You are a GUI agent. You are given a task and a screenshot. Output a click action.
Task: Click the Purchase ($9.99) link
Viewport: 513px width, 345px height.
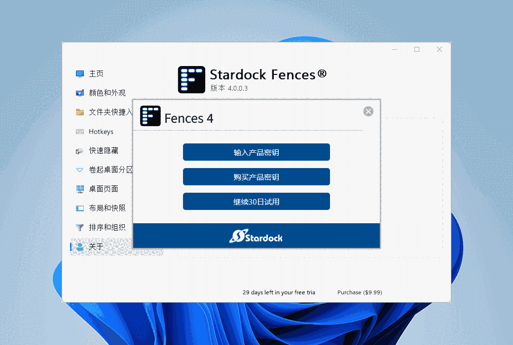coord(360,292)
